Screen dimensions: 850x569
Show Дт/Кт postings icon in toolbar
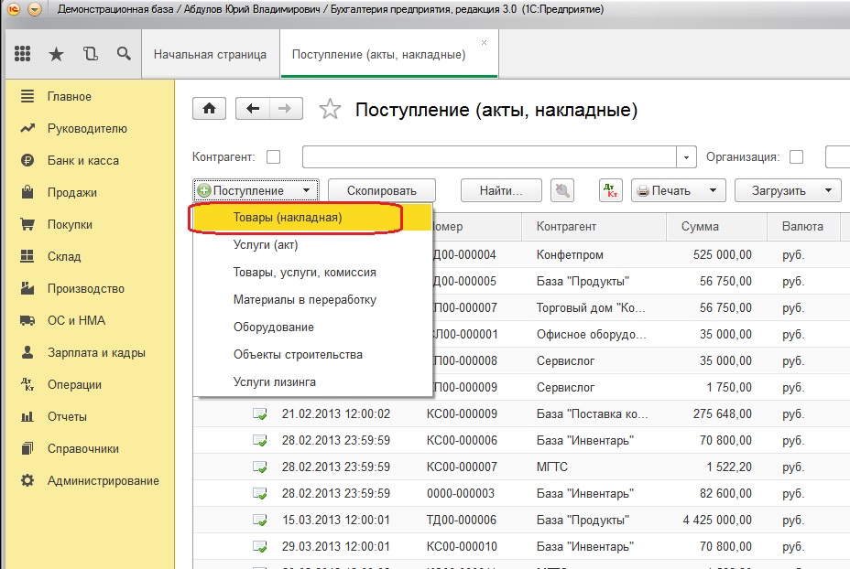pos(611,190)
